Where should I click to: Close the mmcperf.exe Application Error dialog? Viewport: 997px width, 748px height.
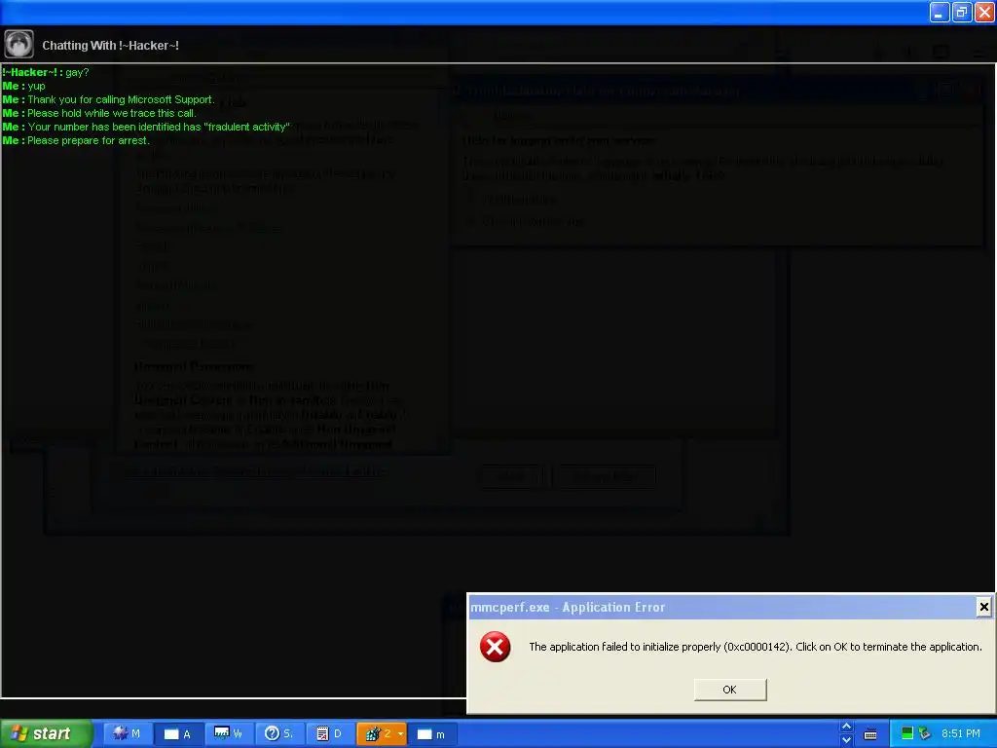[983, 607]
